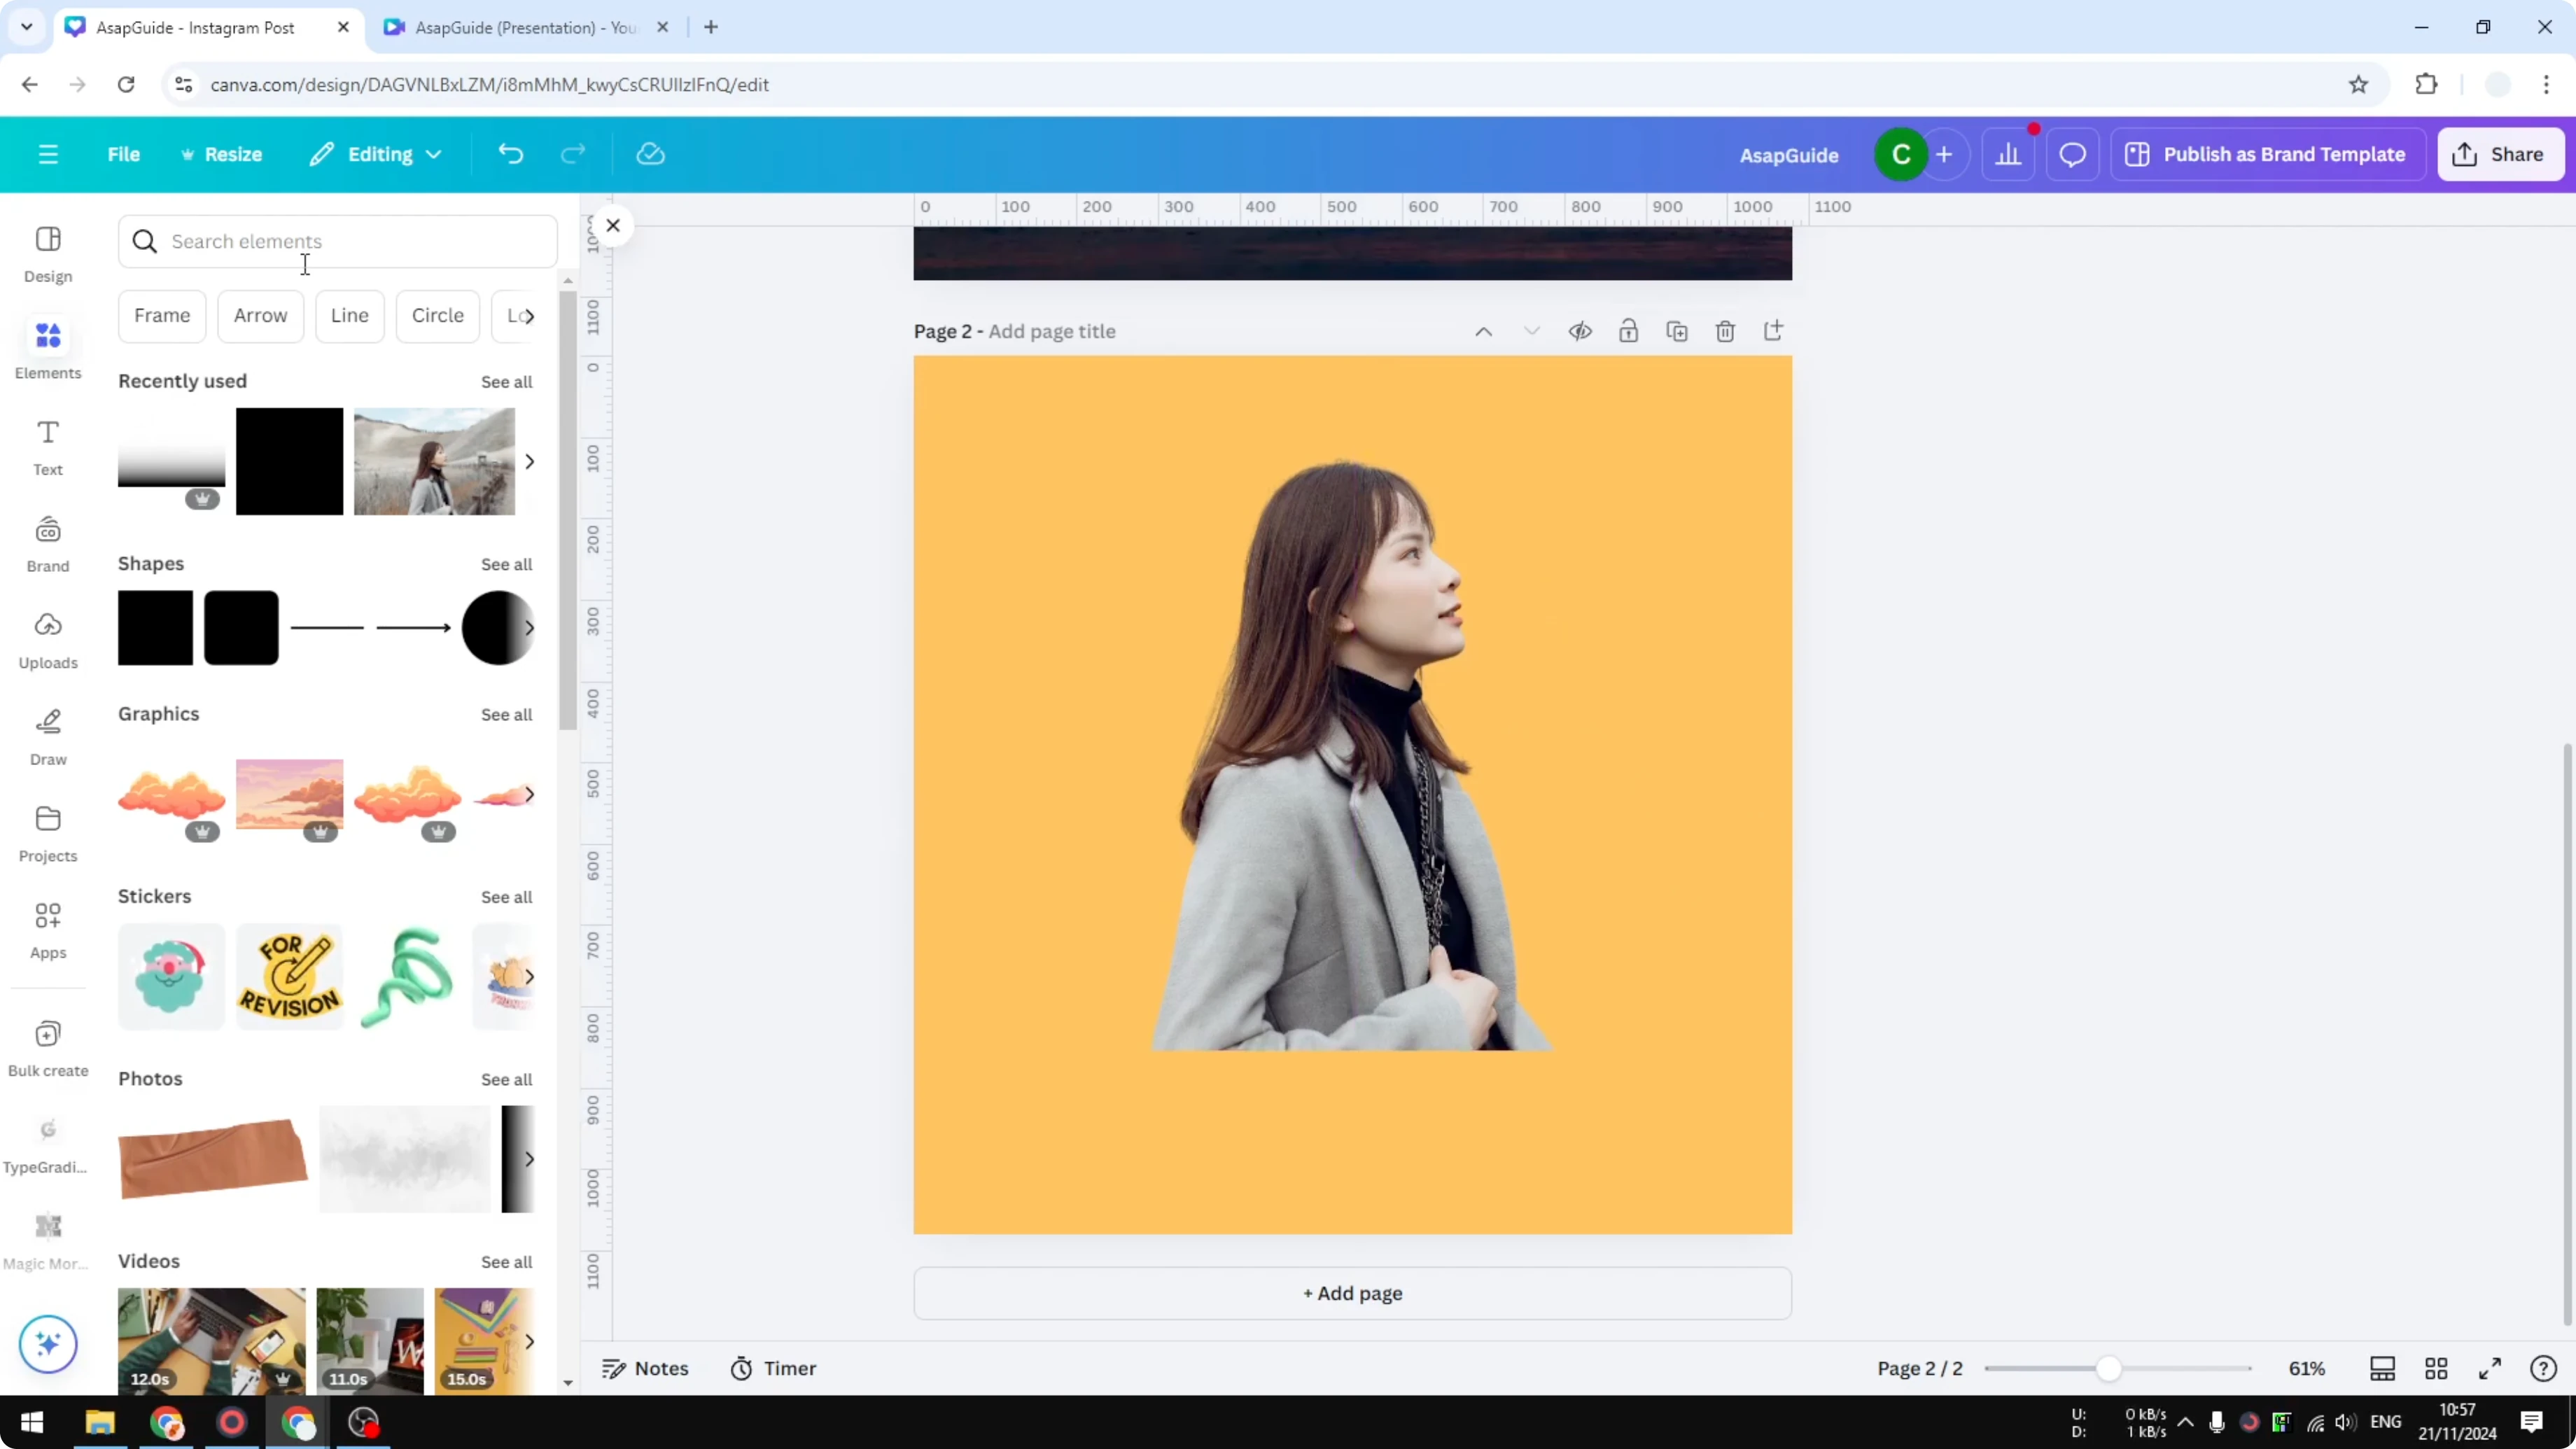Select the Elements panel in the sidebar
Screen dimensions: 2576x1449
click(47, 348)
